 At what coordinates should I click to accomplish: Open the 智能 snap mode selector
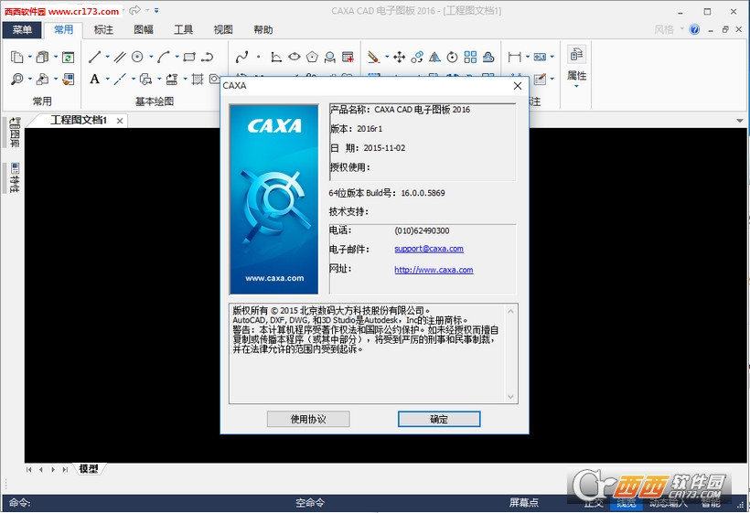(x=711, y=502)
